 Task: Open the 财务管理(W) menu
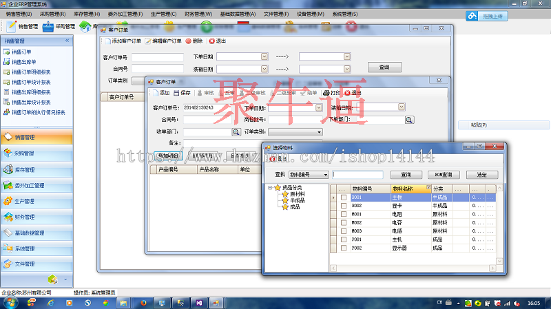tap(198, 14)
